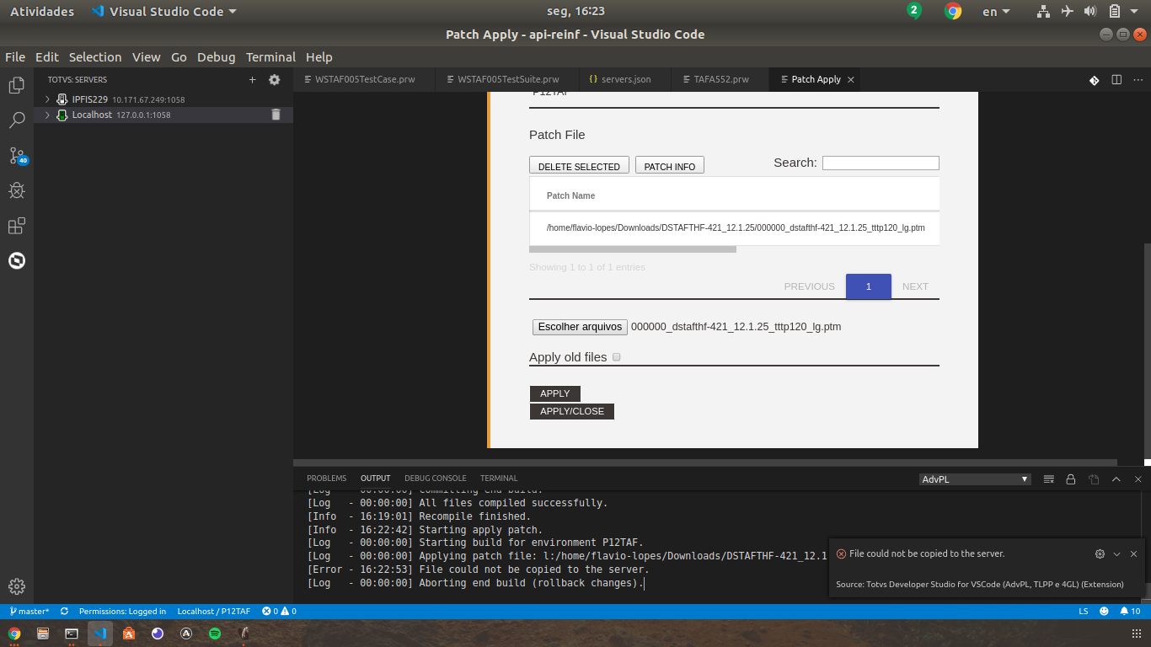1151x647 pixels.
Task: Click the APPLY button
Action: (x=555, y=393)
